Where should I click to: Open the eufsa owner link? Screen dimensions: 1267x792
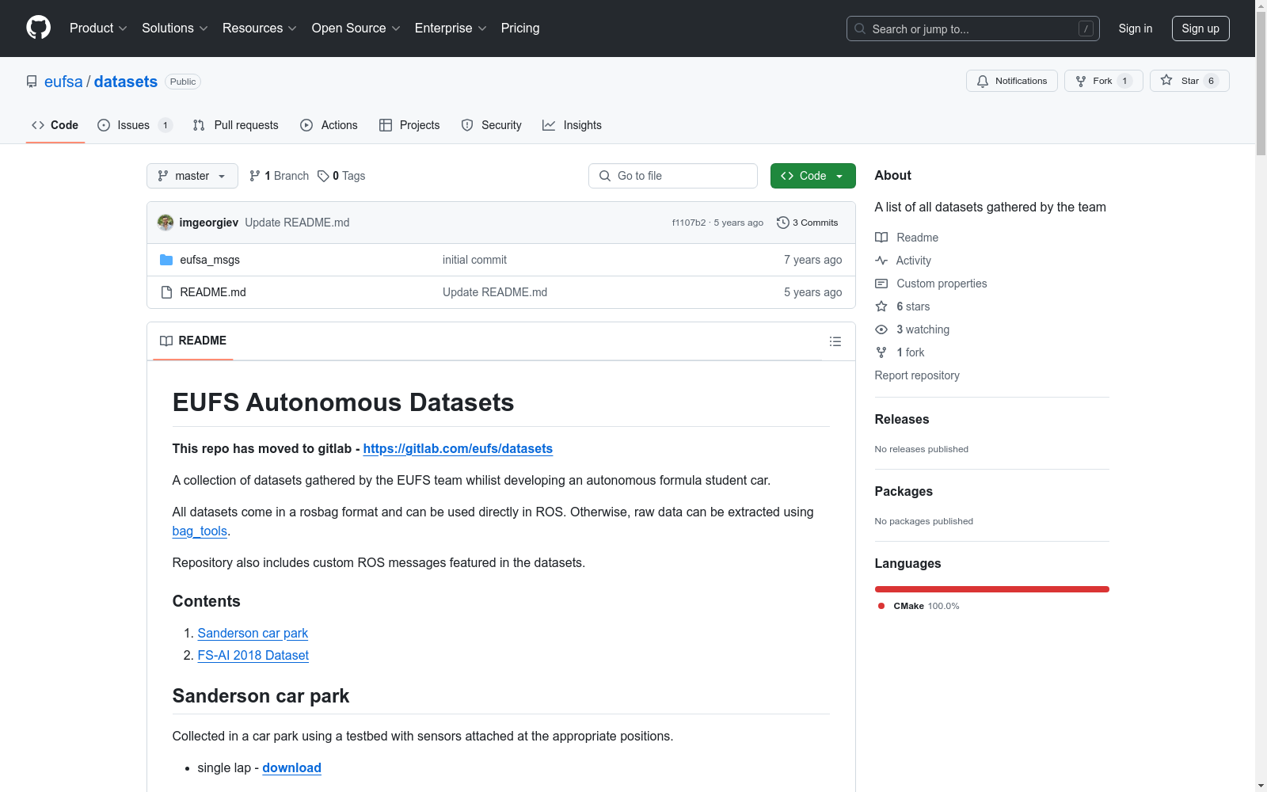coord(63,82)
